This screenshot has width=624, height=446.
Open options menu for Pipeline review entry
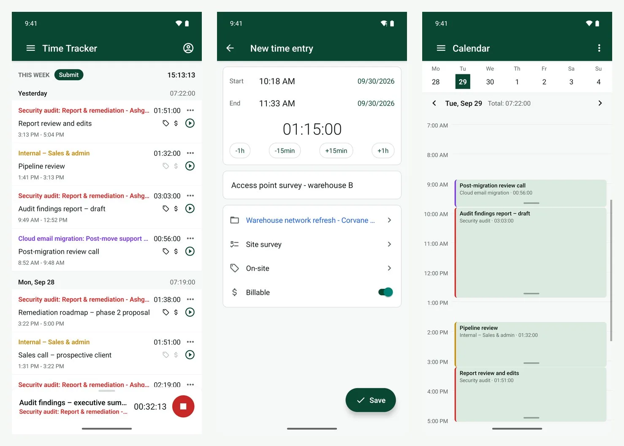[190, 153]
